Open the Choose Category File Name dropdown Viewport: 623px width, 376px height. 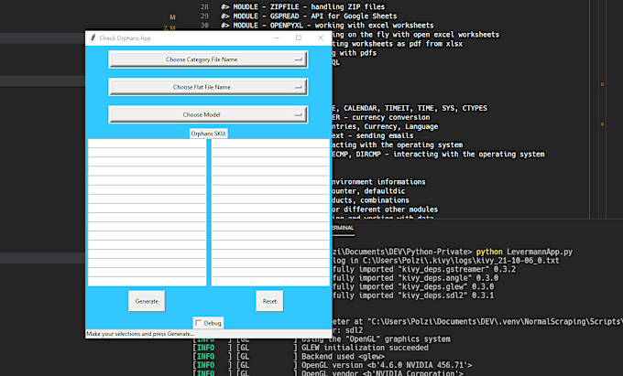pyautogui.click(x=208, y=59)
